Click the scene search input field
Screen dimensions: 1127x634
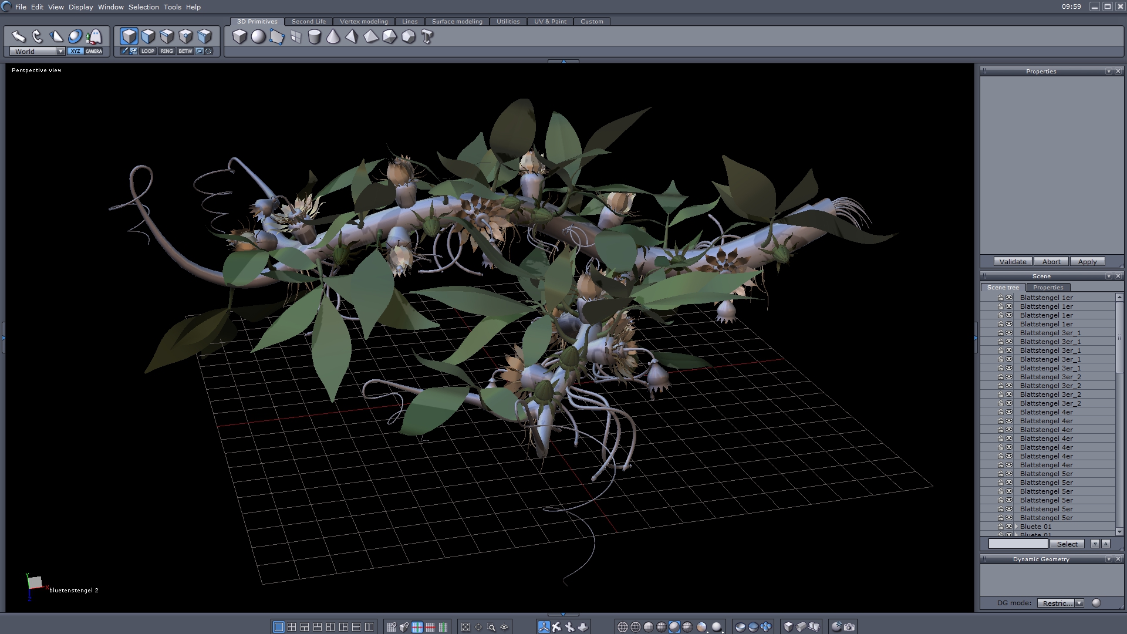tap(1018, 544)
